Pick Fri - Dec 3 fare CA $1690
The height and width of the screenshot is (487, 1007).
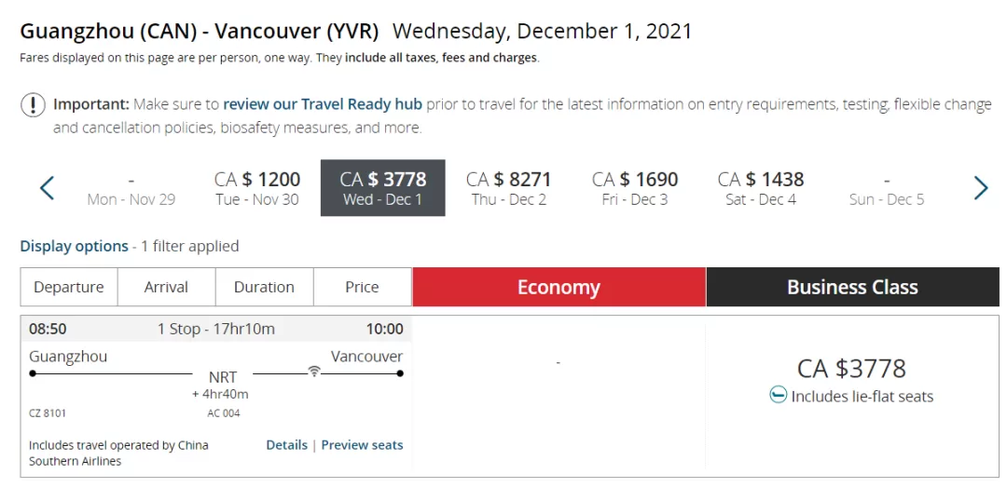pos(635,188)
